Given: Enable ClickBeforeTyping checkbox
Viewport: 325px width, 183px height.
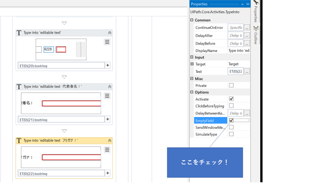Looking at the screenshot, I should pos(231,105).
